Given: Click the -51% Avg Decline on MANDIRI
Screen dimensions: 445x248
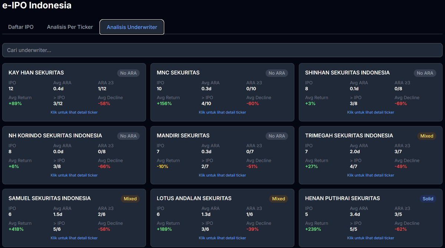Looking at the screenshot, I should click(252, 166).
